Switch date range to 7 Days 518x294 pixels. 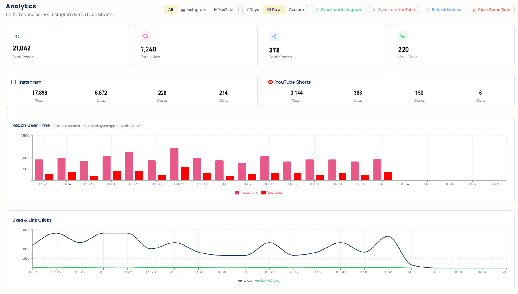[x=253, y=10]
